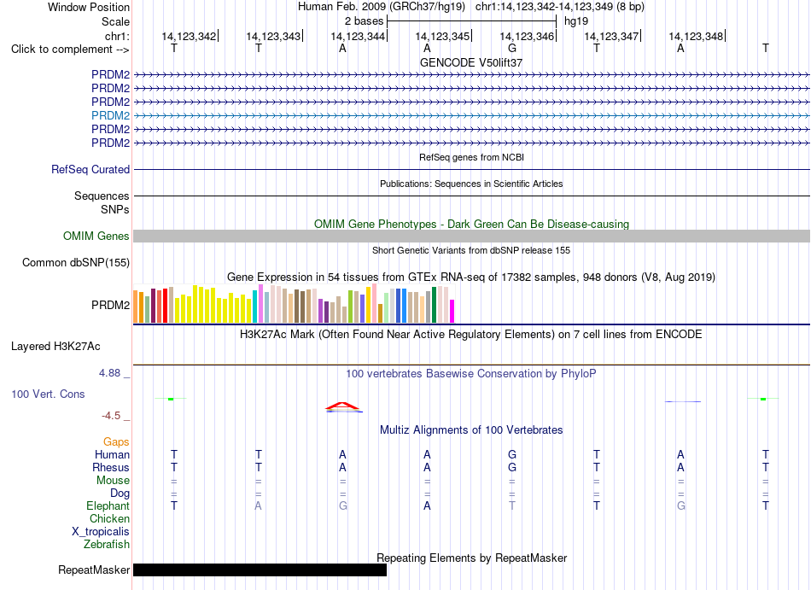This screenshot has height=590, width=811.
Task: Open the RefSeq Curated track label
Action: click(90, 169)
